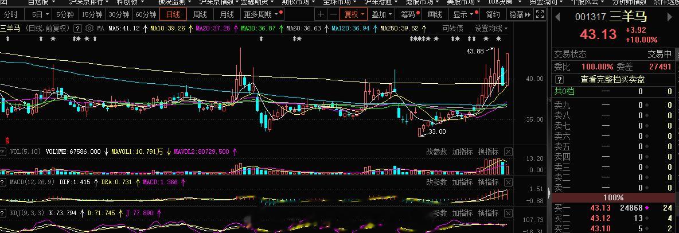Image resolution: width=679 pixels, height=233 pixels.
Task: Click the 43.88 high price label
Action: click(x=475, y=51)
